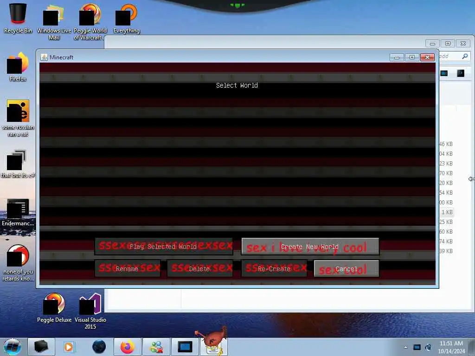The image size is (475, 356).
Task: Show hidden system tray icons
Action: [405, 347]
